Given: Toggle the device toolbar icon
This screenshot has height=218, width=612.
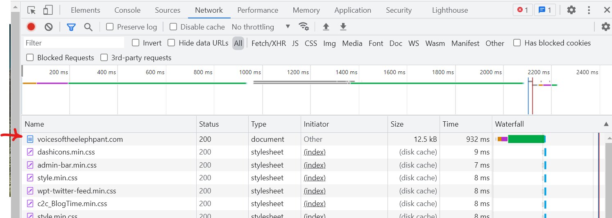Looking at the screenshot, I should pyautogui.click(x=48, y=10).
